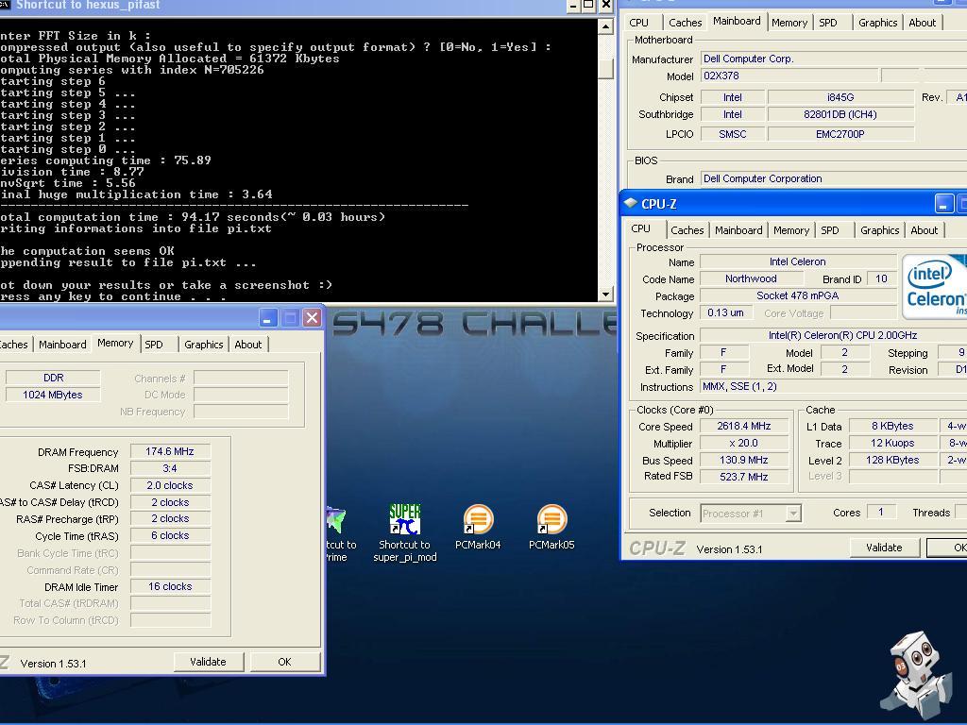967x725 pixels.
Task: Click the robot mascot icon on desktop
Action: 918,676
